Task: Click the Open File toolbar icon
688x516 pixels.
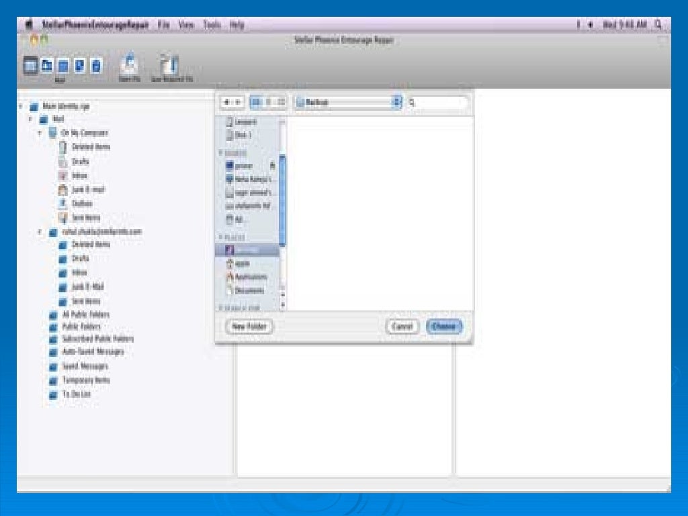Action: [x=130, y=67]
